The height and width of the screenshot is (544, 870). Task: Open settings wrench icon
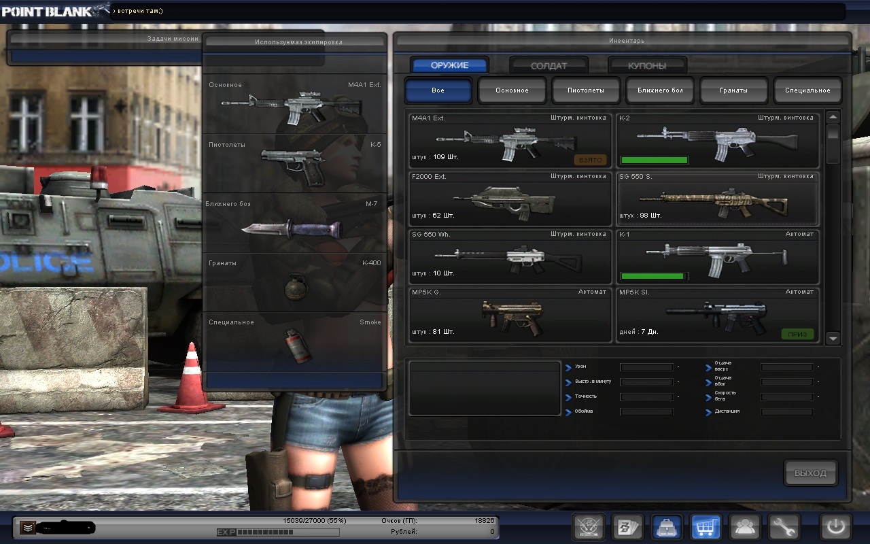(784, 527)
